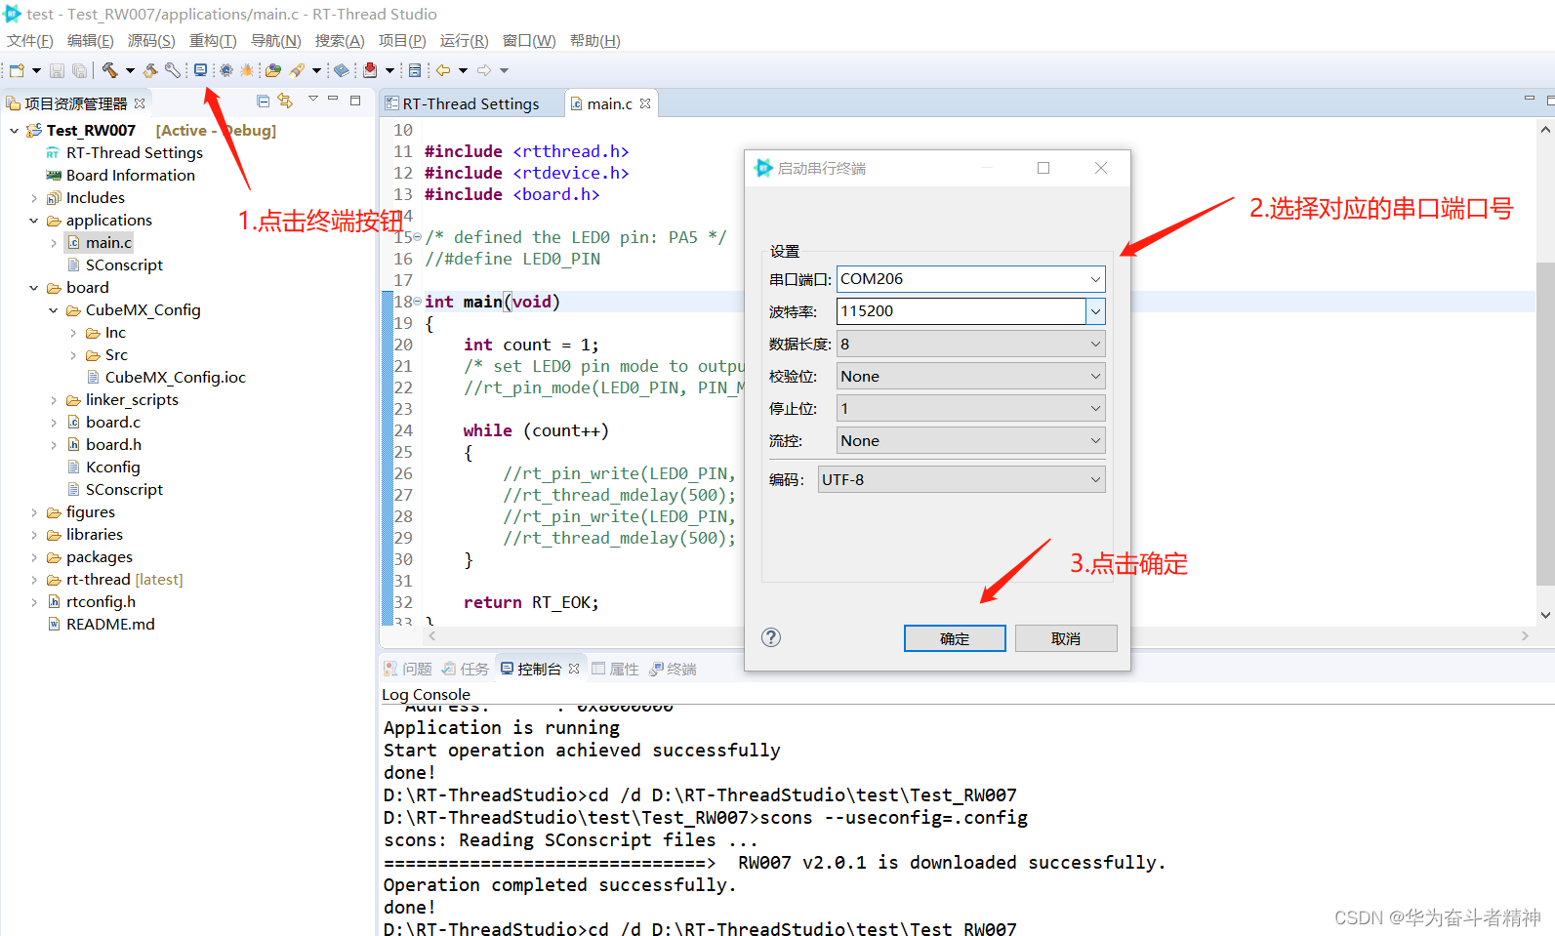
Task: Collapse the Test_RW007 project node
Action: (14, 130)
